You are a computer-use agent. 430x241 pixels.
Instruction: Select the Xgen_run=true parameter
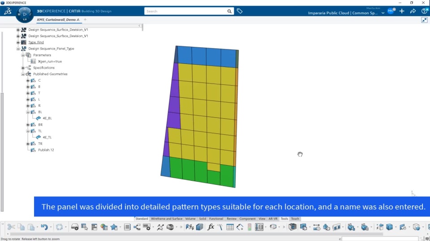click(50, 62)
